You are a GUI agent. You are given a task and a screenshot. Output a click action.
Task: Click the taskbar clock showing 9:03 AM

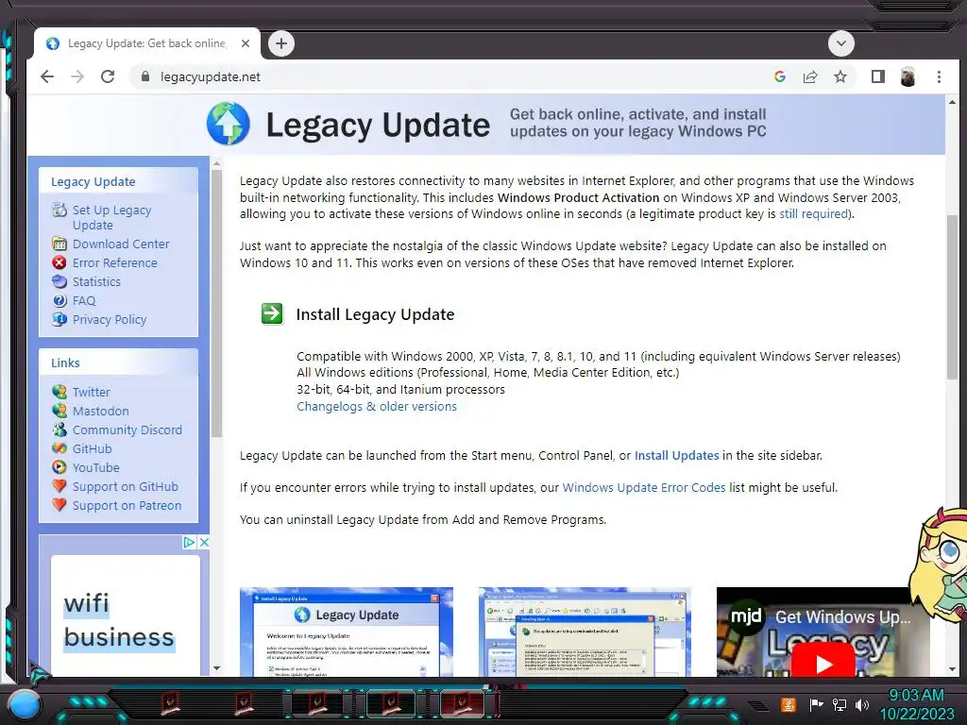916,704
